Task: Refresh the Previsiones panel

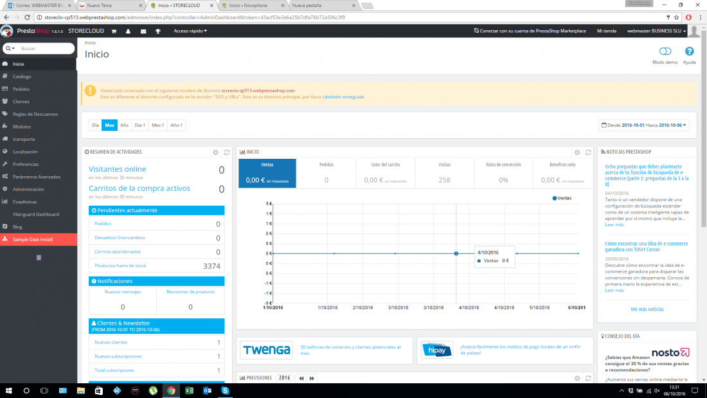Action: [x=588, y=378]
